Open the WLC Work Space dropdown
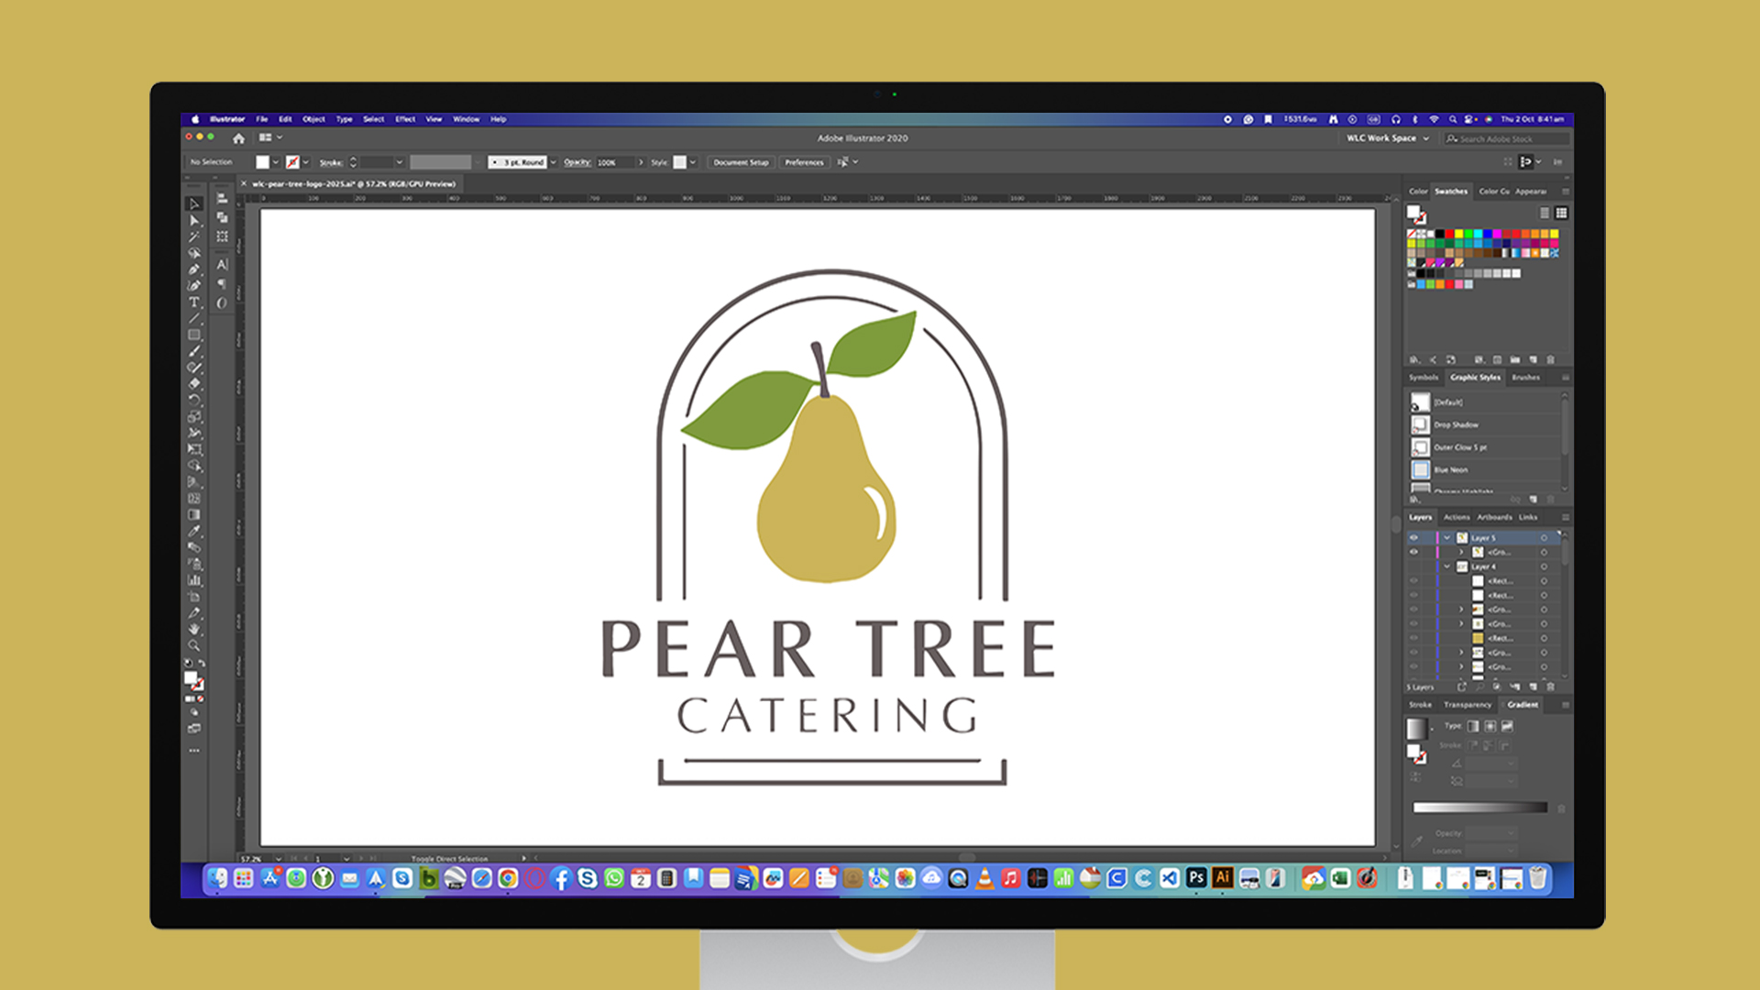Screen dimensions: 1760x990 pos(1387,138)
